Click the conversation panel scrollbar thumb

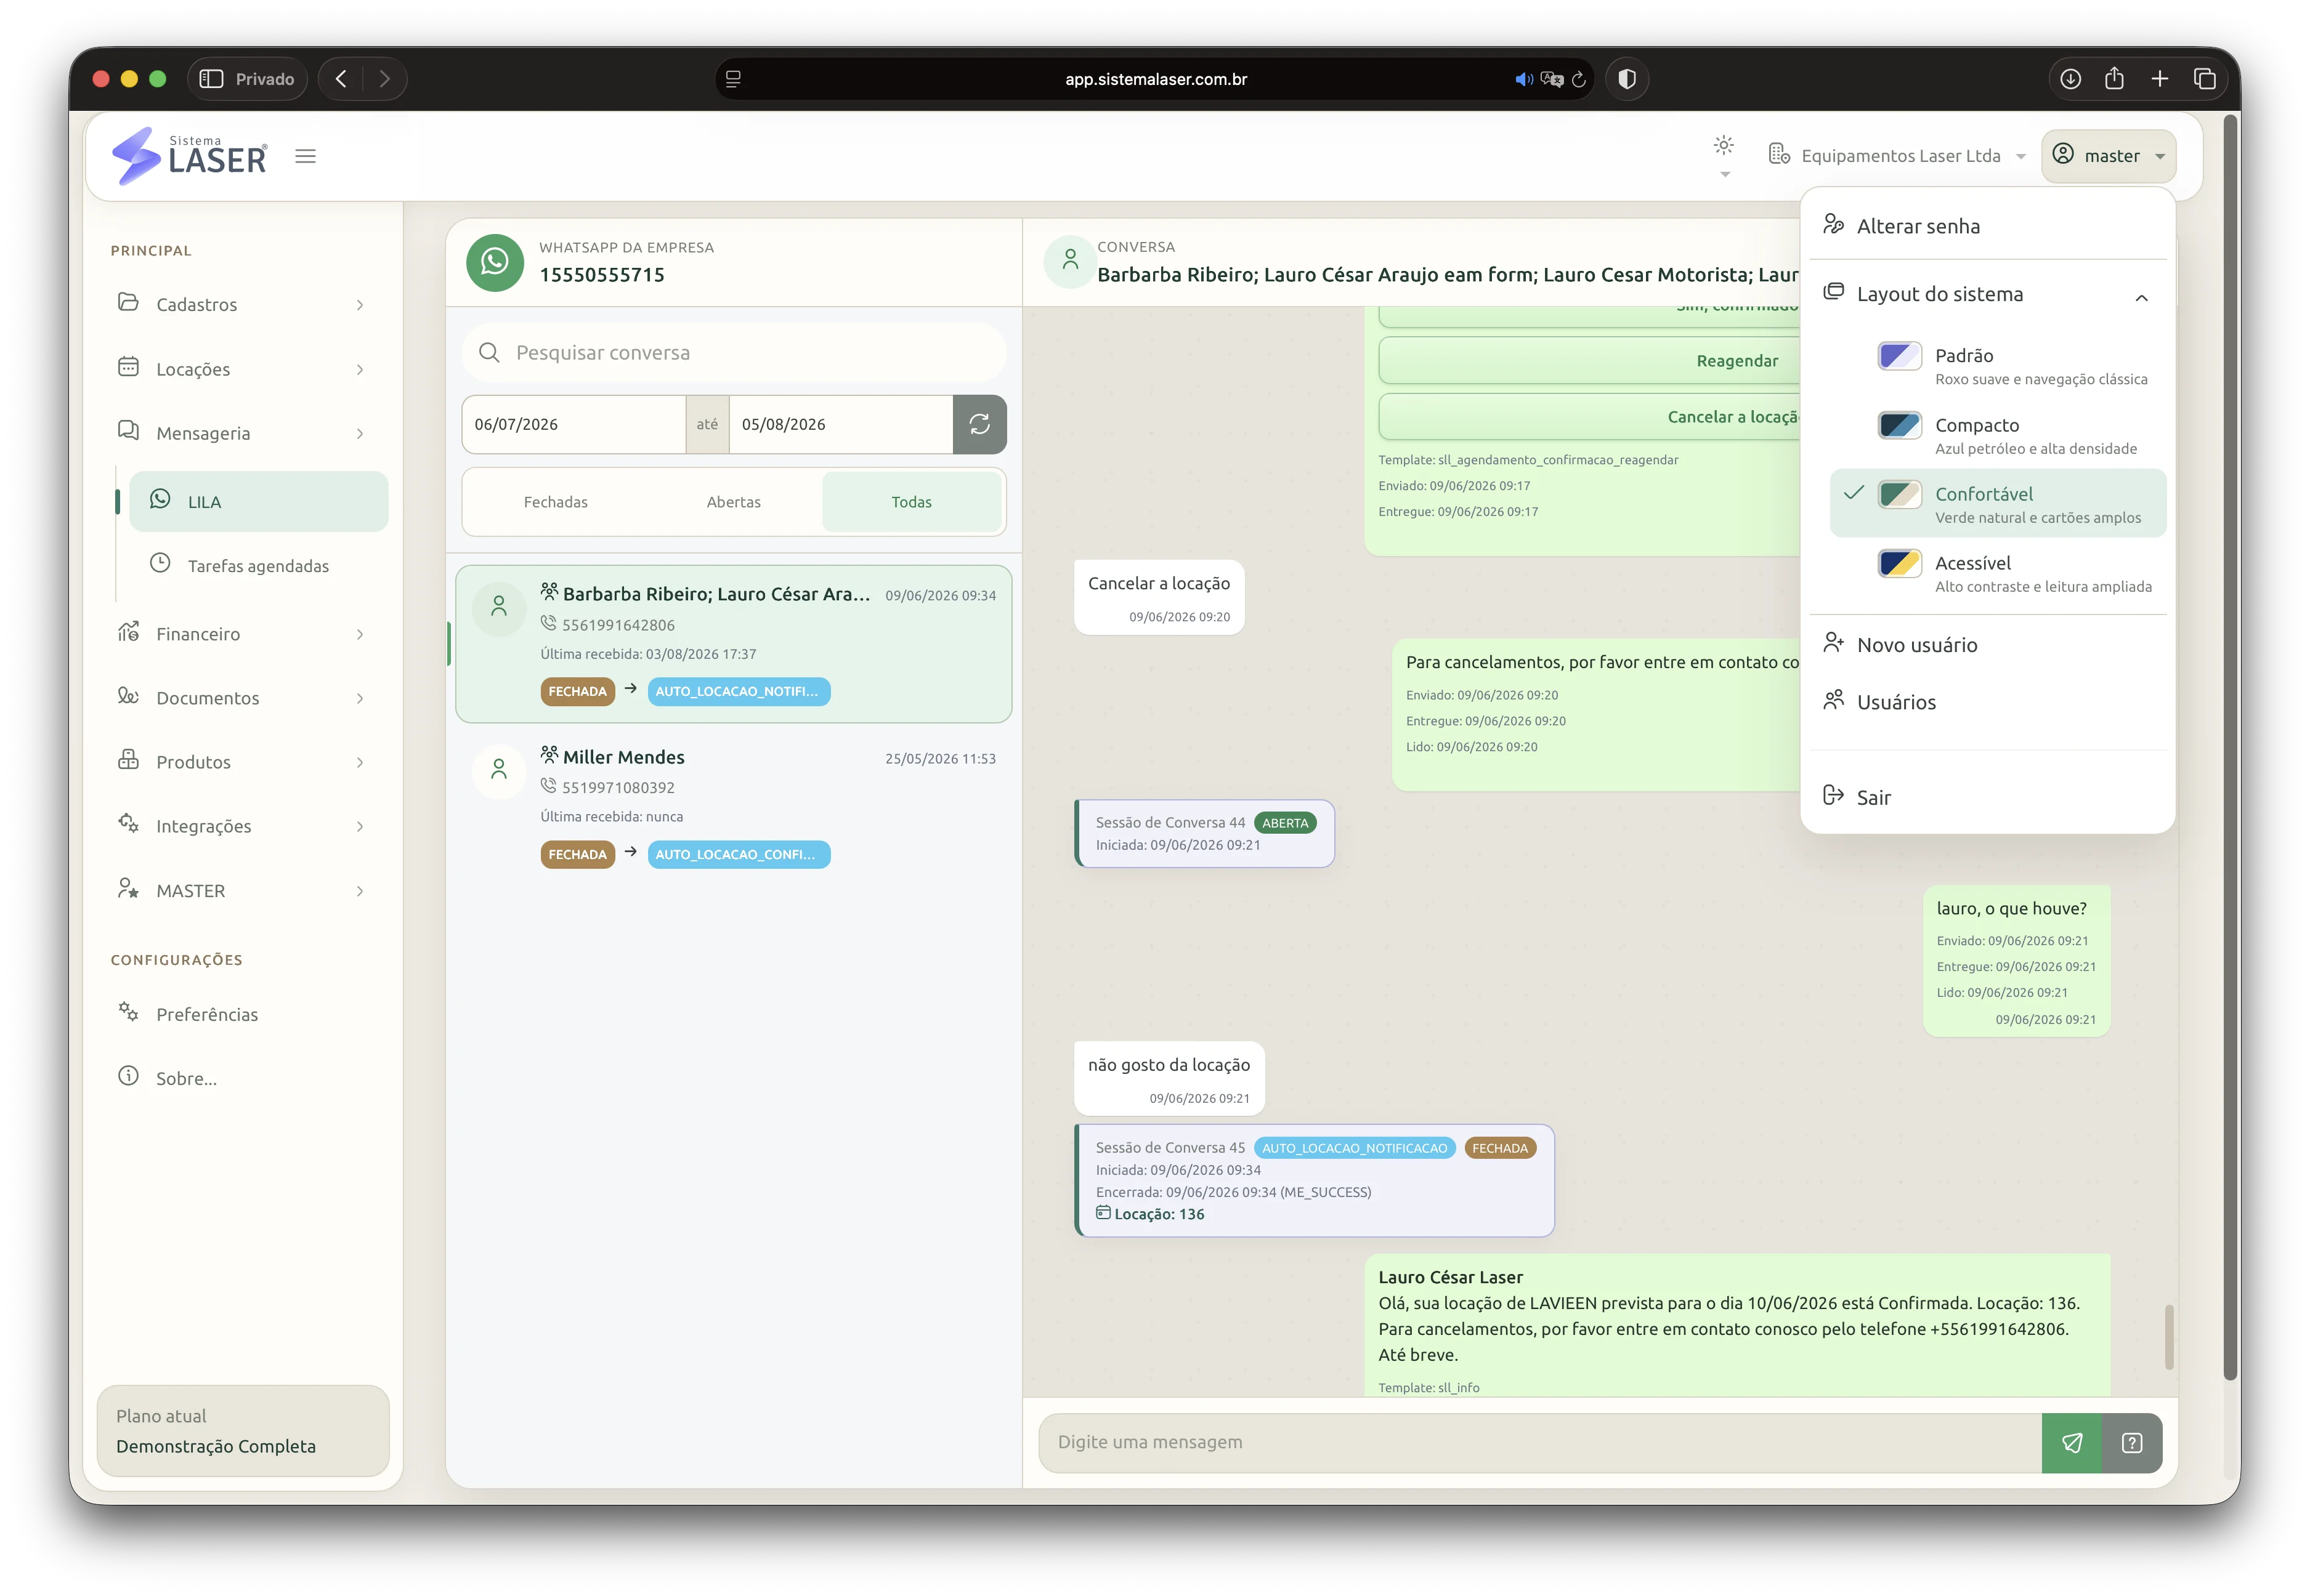click(2168, 1336)
